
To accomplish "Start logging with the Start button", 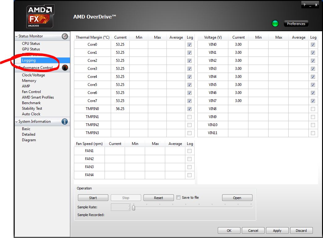I will [x=93, y=198].
